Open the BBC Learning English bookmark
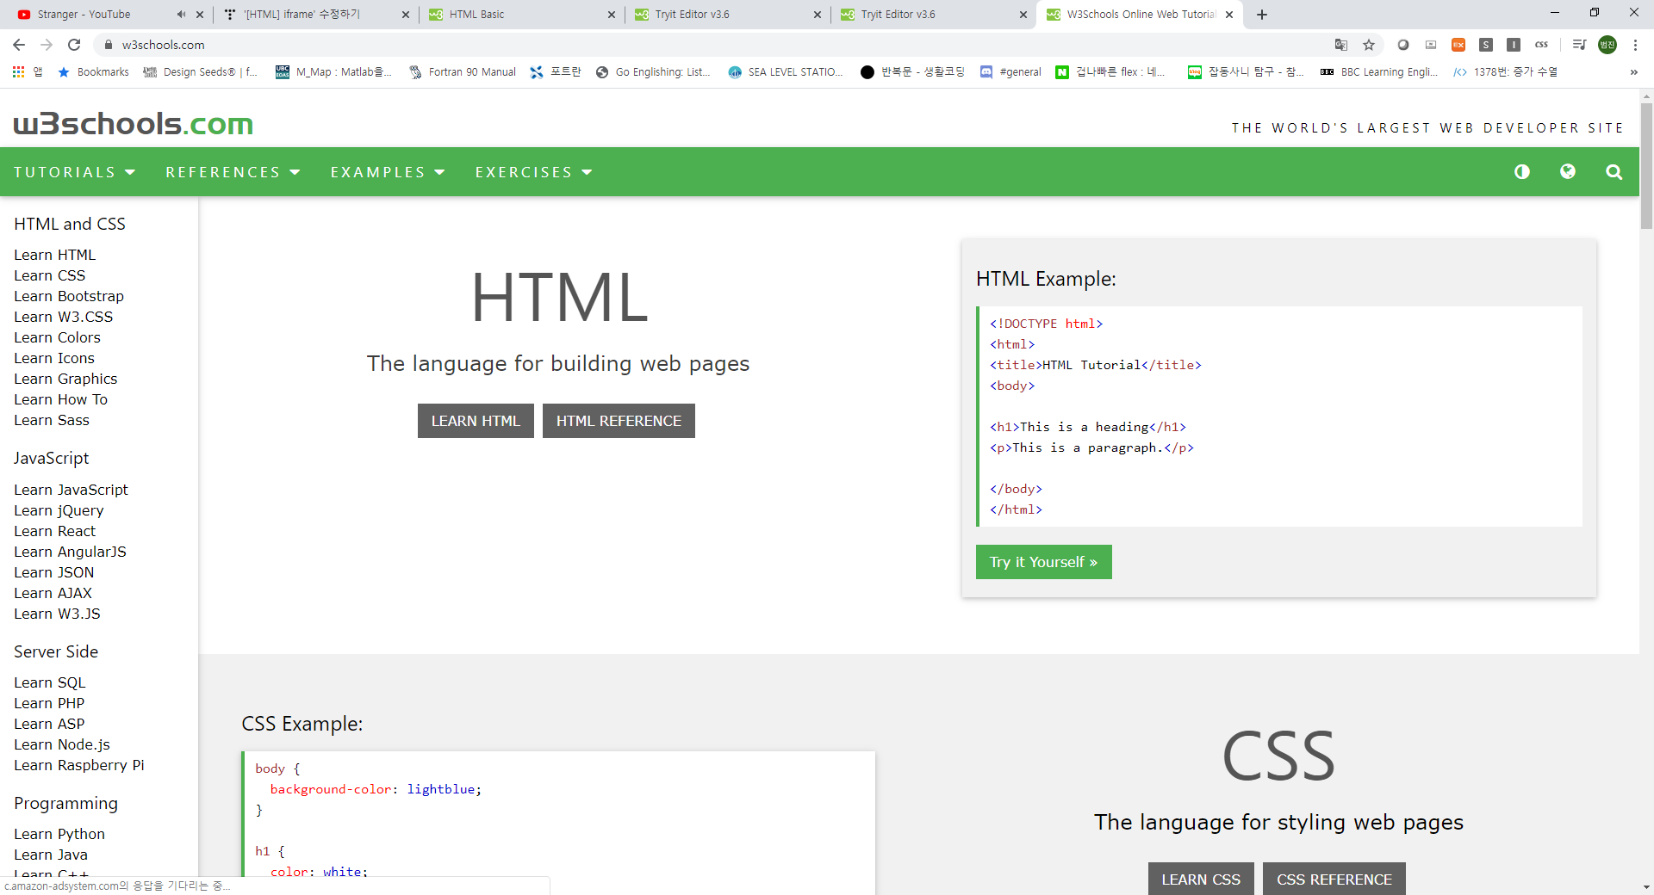Screen dimensions: 1654x895 click(x=1379, y=72)
